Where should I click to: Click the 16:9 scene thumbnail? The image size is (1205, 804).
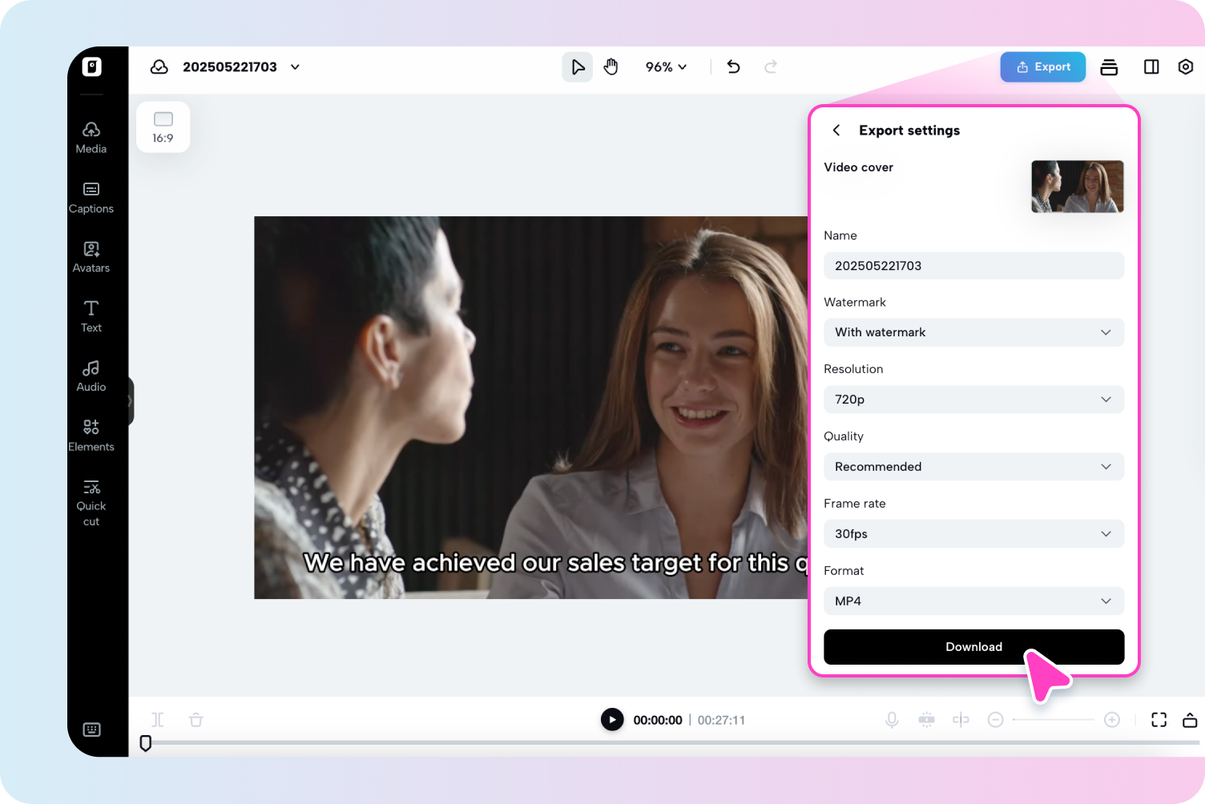tap(163, 127)
